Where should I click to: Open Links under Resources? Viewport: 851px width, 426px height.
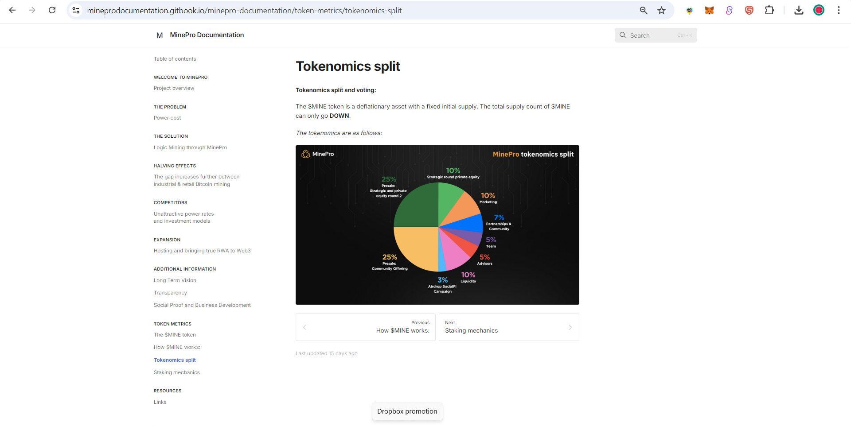click(160, 402)
